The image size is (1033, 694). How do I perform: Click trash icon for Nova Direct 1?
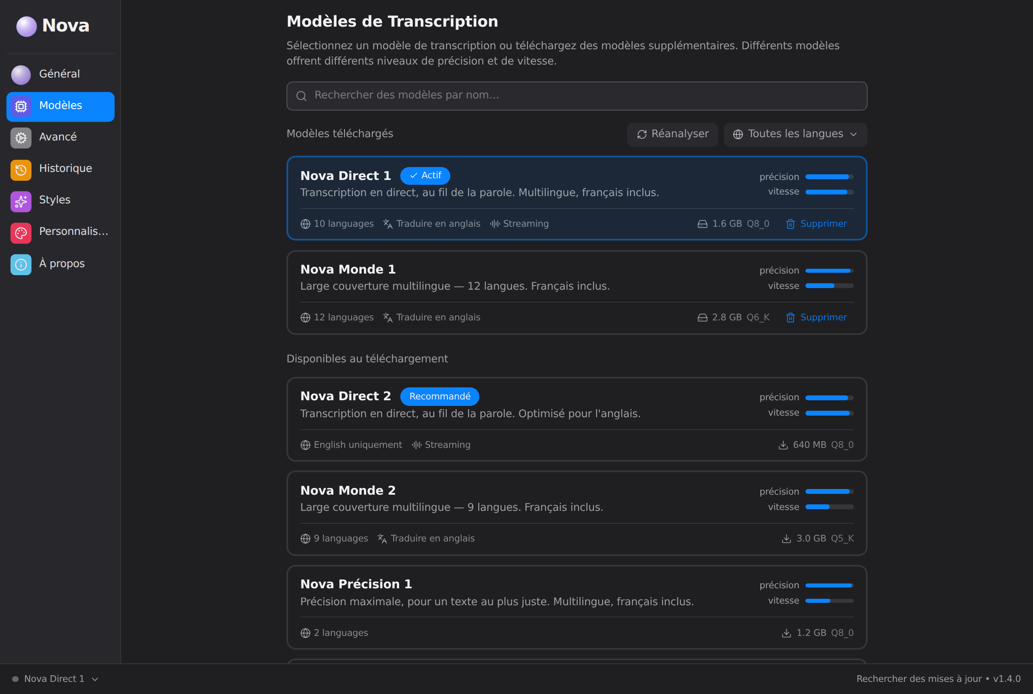click(790, 224)
